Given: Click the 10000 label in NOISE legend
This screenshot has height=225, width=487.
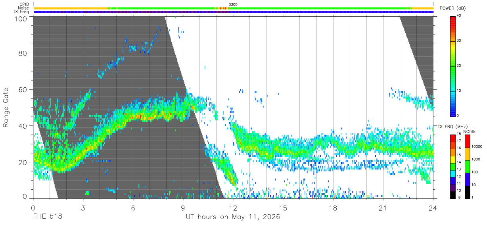Looking at the screenshot, I should 477,147.
